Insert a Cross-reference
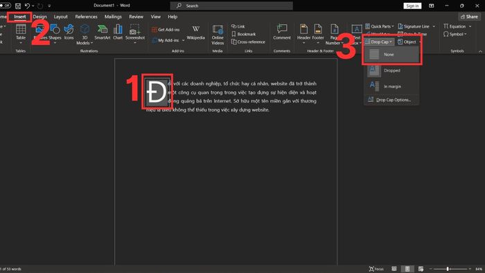485x273 pixels. point(248,42)
